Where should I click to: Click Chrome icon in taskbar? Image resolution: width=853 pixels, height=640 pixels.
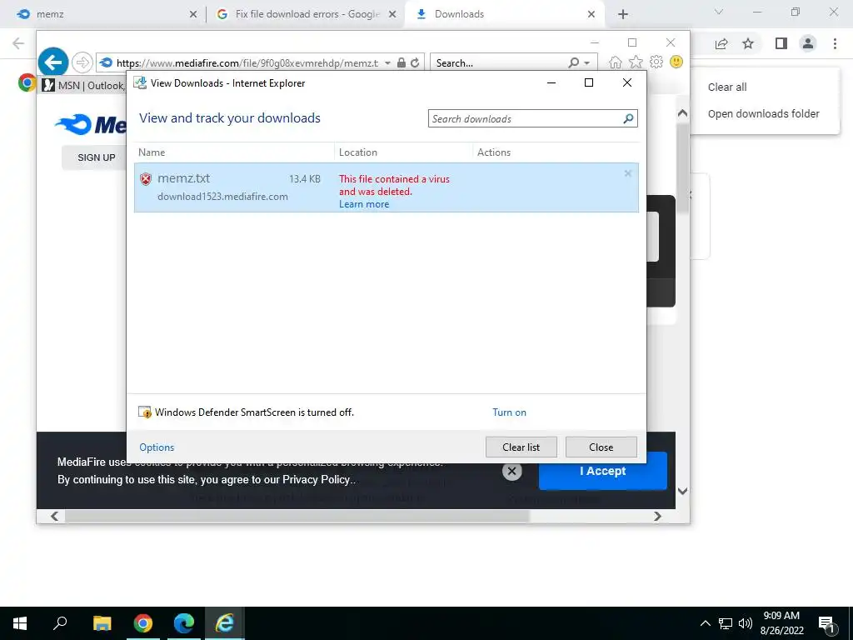pos(143,623)
